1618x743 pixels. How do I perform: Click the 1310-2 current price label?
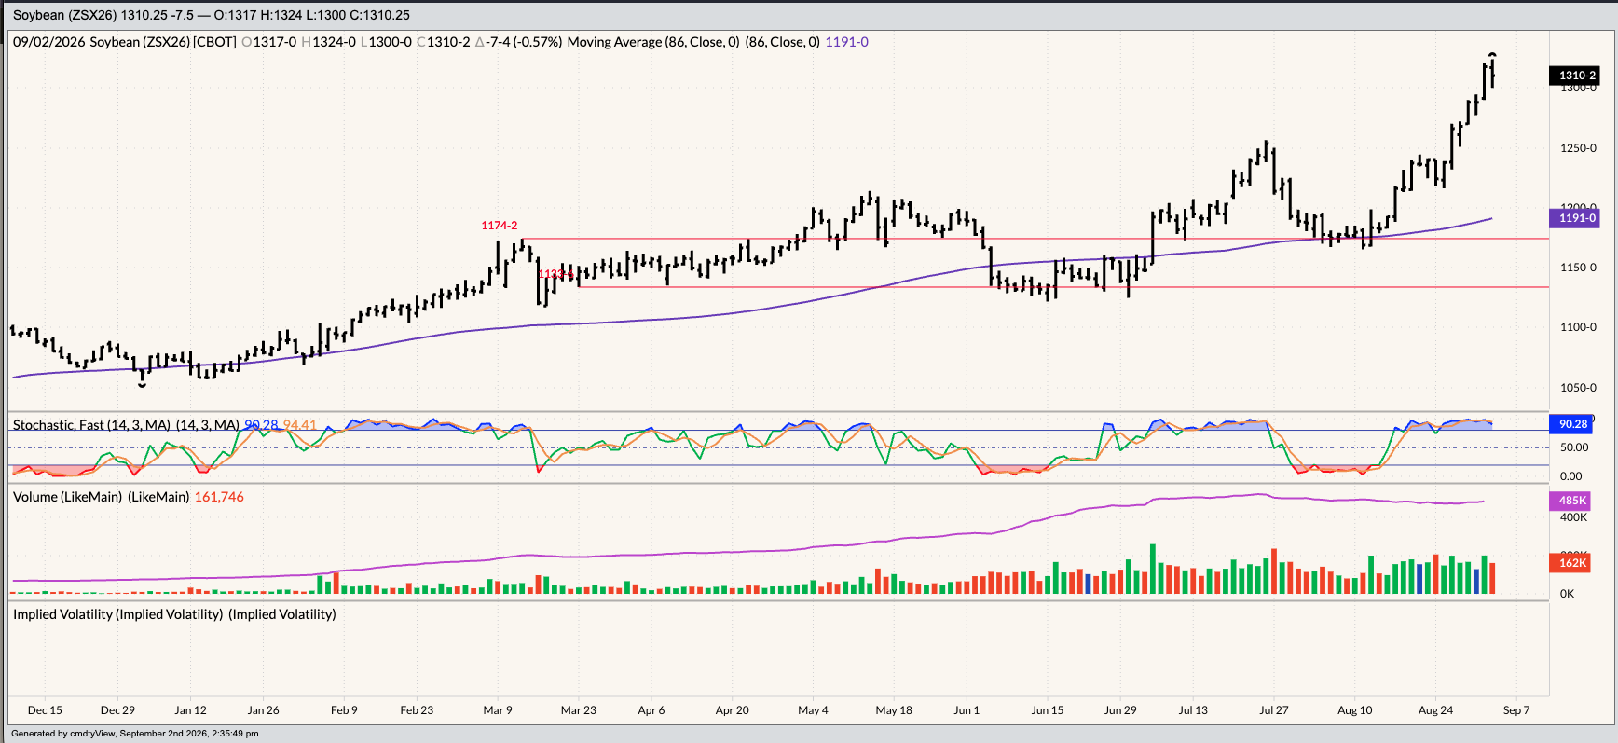pos(1575,76)
